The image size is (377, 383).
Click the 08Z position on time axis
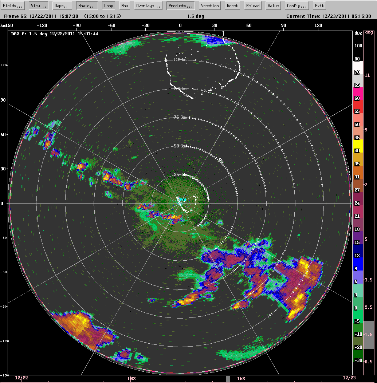[x=132, y=379]
